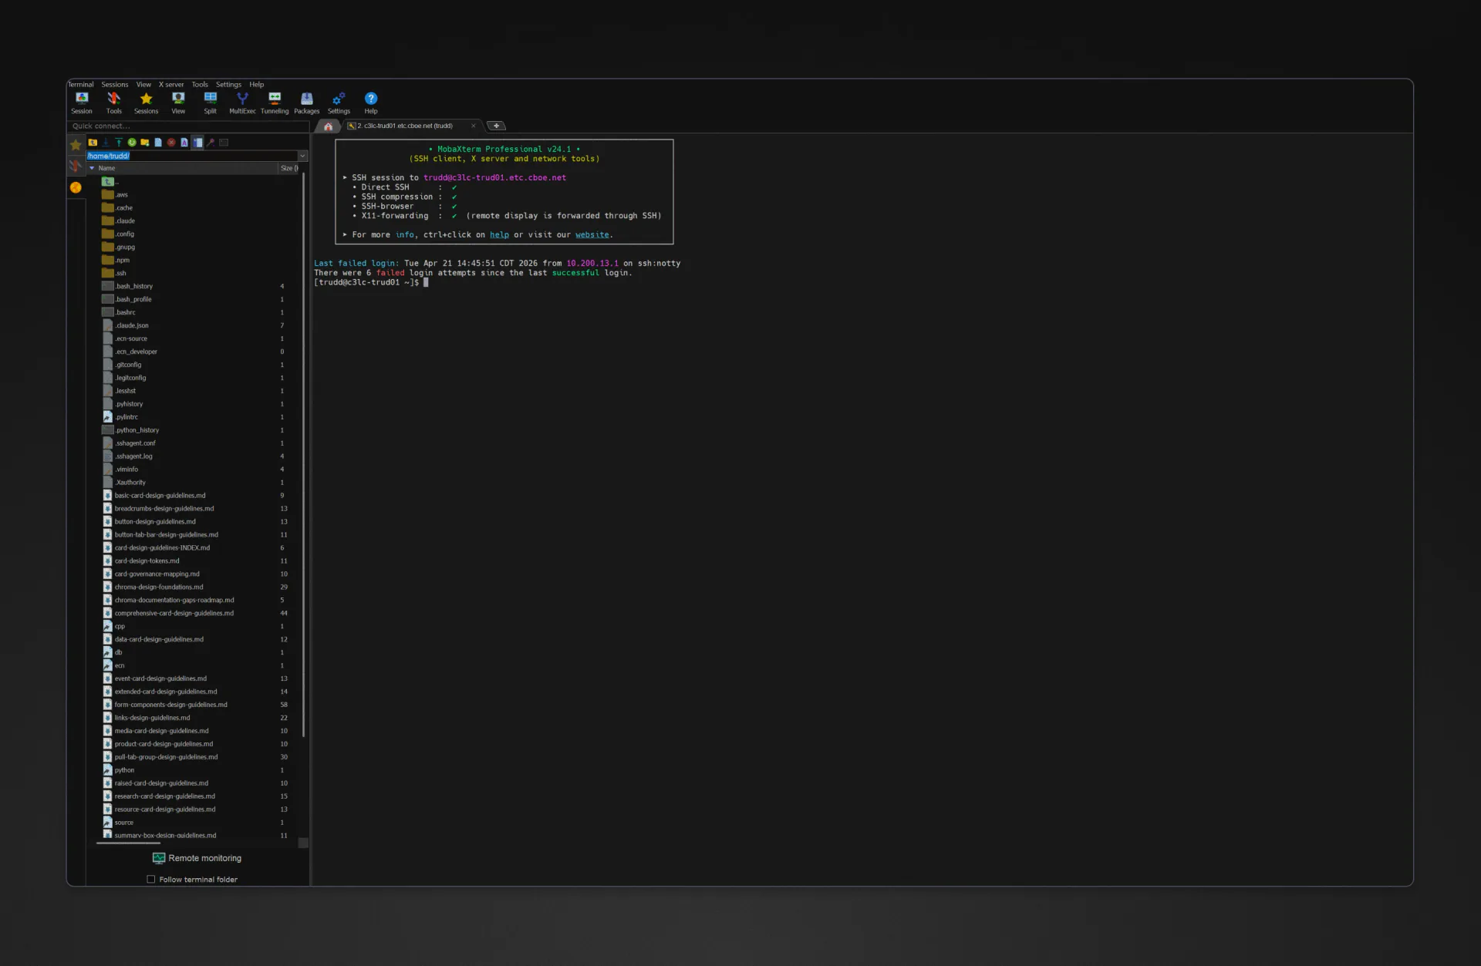Select the .bash_history file
Screen dimensions: 1481x966
[127, 287]
